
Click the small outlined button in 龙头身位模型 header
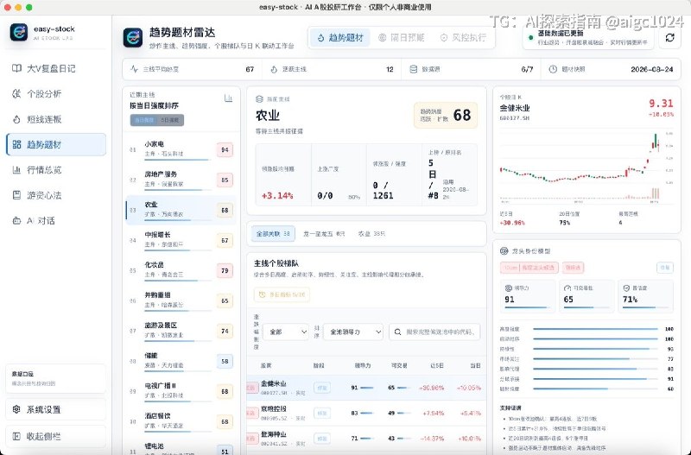664,268
